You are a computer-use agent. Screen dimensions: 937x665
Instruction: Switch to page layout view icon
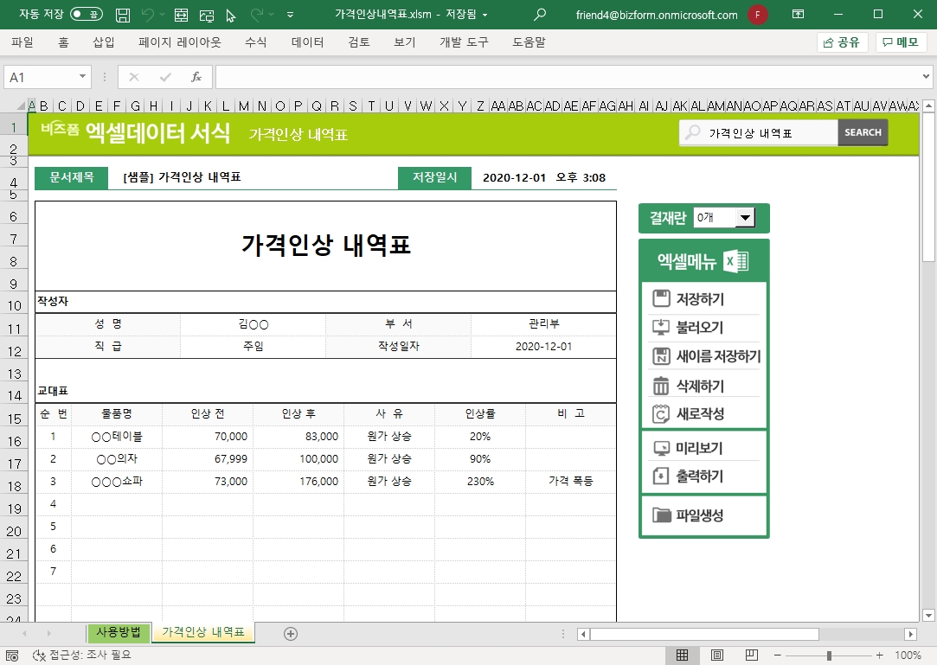(717, 655)
